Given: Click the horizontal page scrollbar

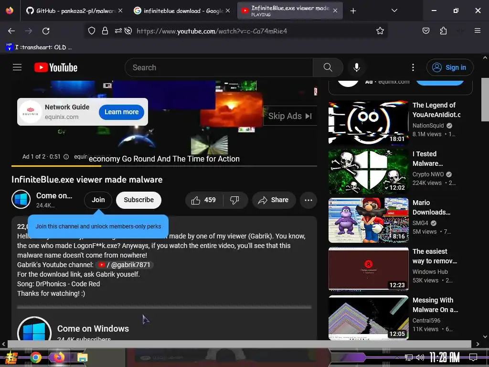Looking at the screenshot, I should [x=240, y=344].
